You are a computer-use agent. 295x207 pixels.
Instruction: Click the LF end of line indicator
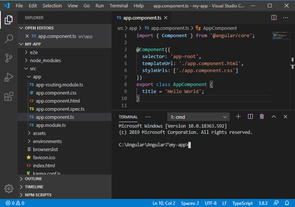(225, 203)
